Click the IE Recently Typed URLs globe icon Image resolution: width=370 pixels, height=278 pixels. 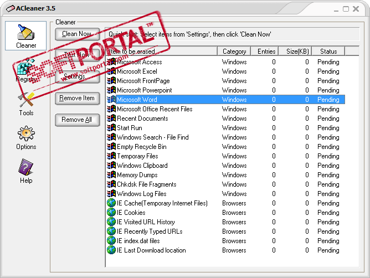coord(111,231)
